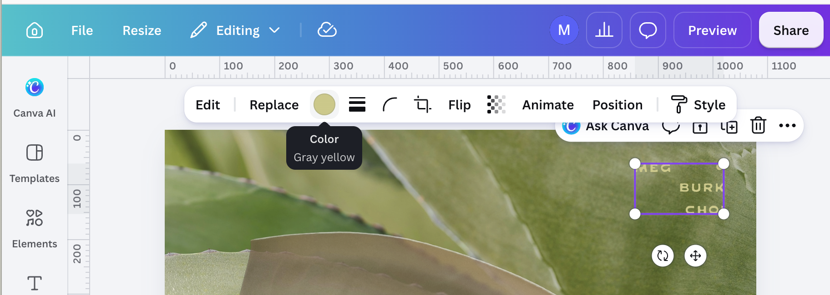Select the BURK text on the canvas
Screen dimensions: 830x295
[x=701, y=187]
